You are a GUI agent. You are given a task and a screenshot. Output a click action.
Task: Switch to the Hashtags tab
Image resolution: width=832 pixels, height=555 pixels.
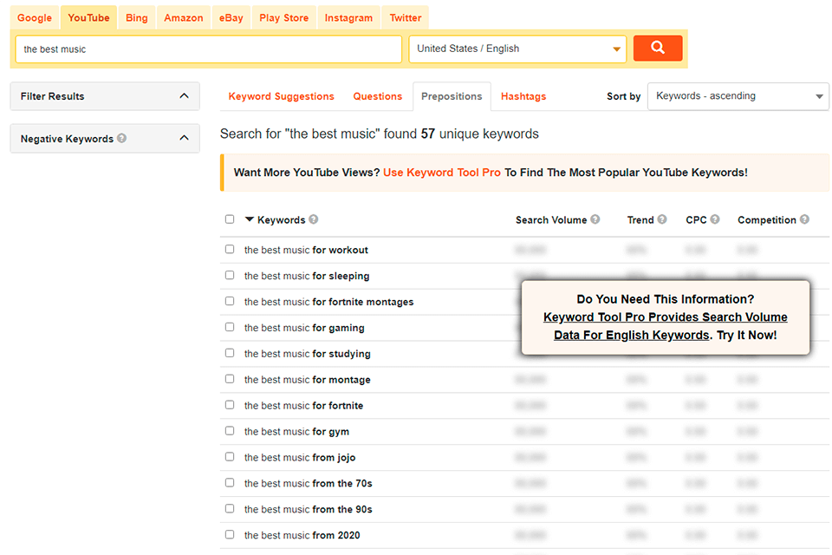pyautogui.click(x=523, y=96)
